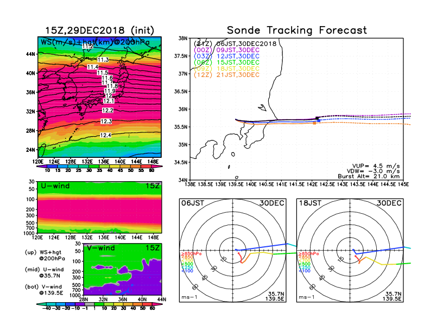Click the blue square burst marker on track

(x=319, y=120)
